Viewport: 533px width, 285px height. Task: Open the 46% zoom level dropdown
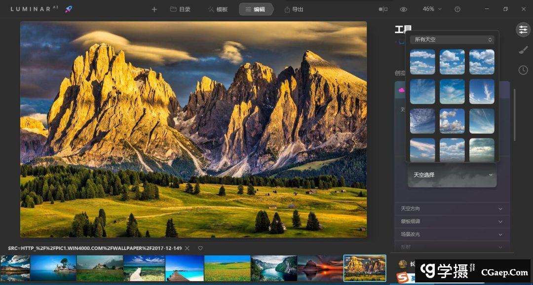[x=432, y=9]
